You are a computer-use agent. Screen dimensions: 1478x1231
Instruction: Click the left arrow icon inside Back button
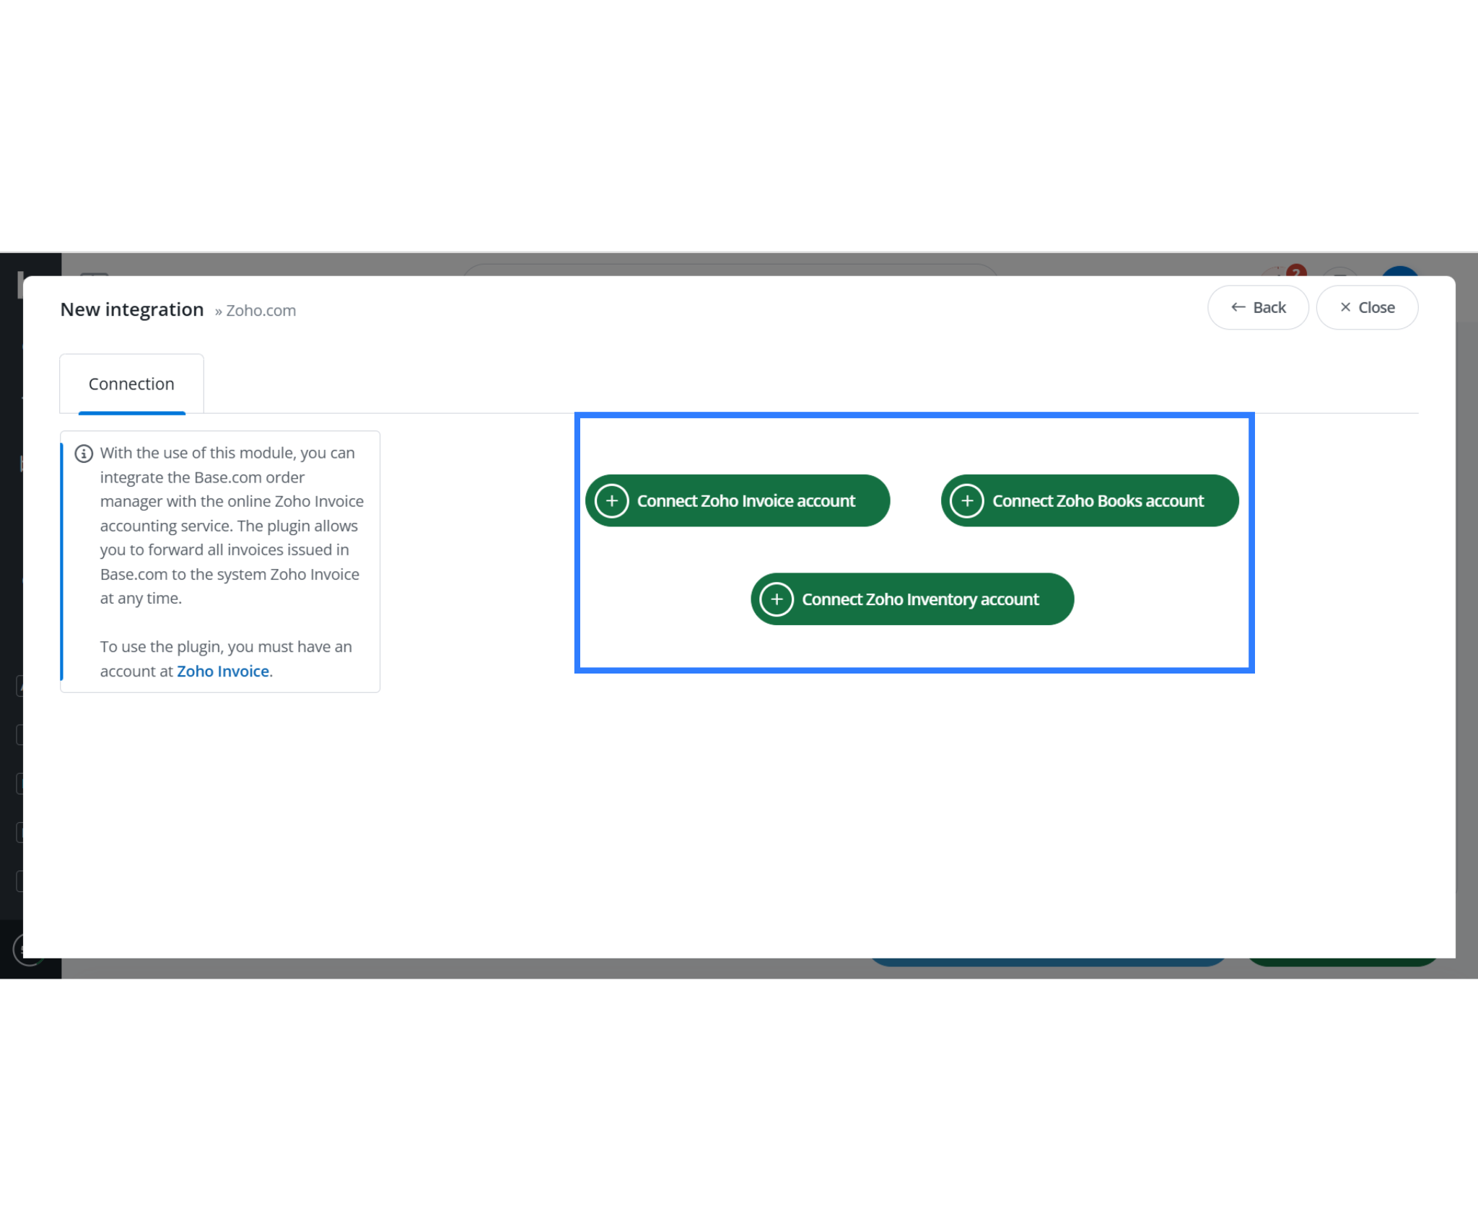pos(1238,307)
